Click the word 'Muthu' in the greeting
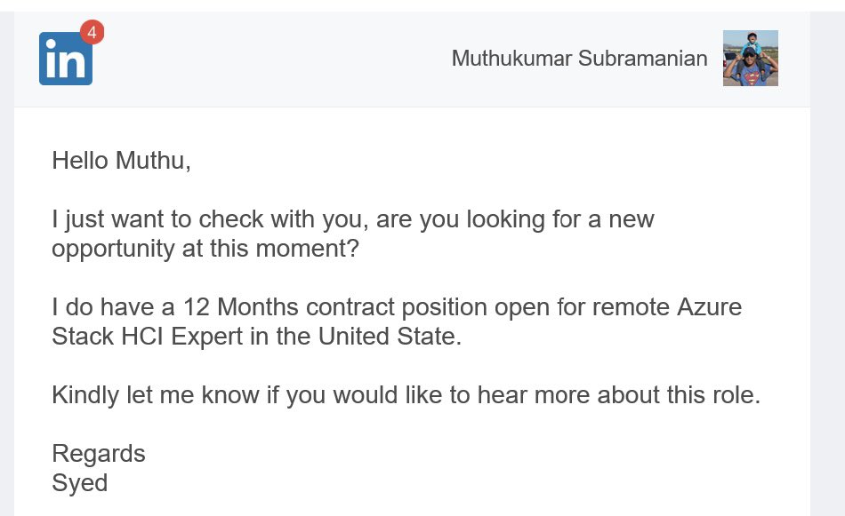845x516 pixels. [150, 161]
